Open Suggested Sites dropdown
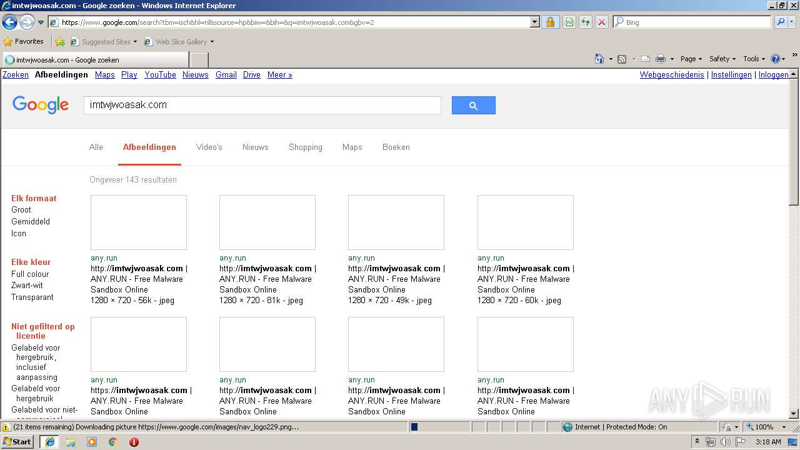This screenshot has height=450, width=800. (104, 42)
